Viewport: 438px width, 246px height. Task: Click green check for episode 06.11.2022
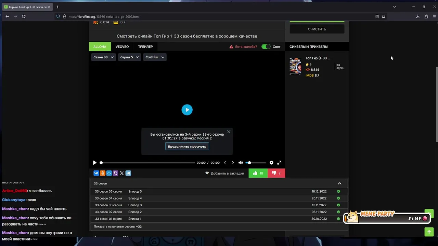click(x=338, y=212)
